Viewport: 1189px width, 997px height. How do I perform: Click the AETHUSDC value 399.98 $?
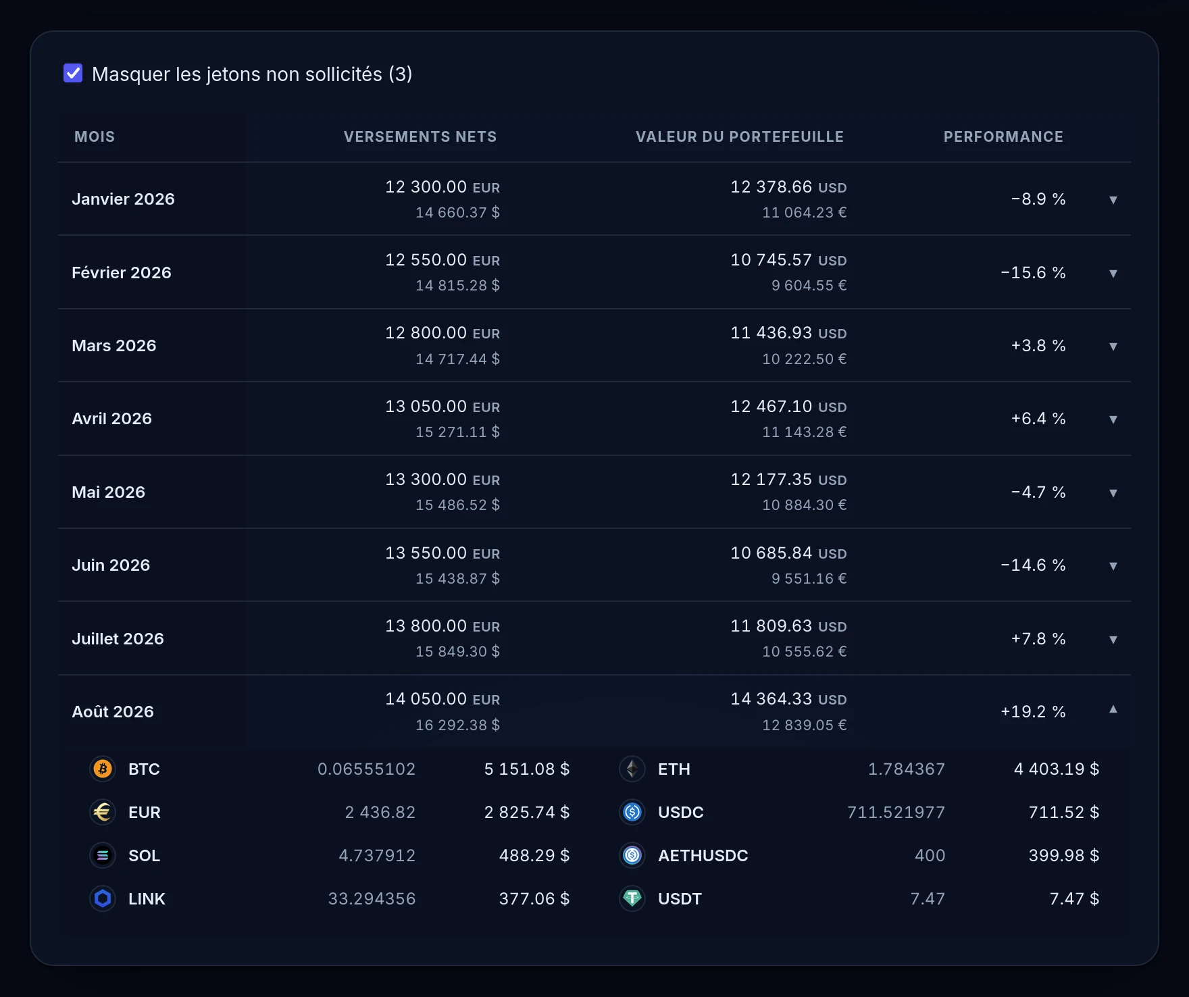tap(1064, 855)
